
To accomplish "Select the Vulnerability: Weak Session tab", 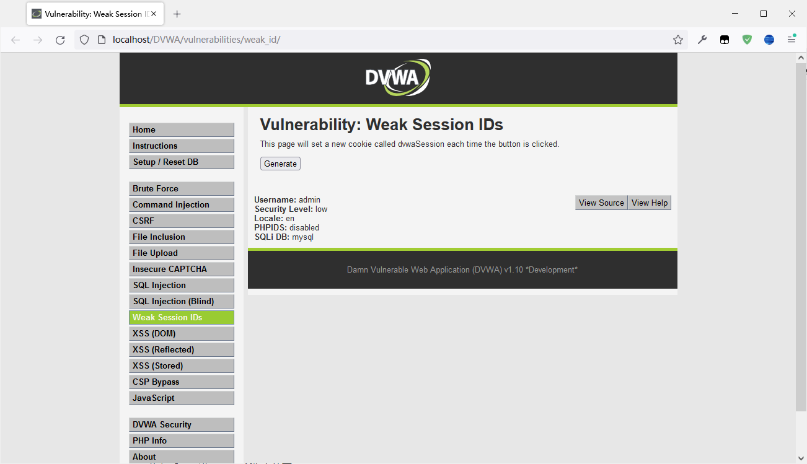I will click(95, 14).
